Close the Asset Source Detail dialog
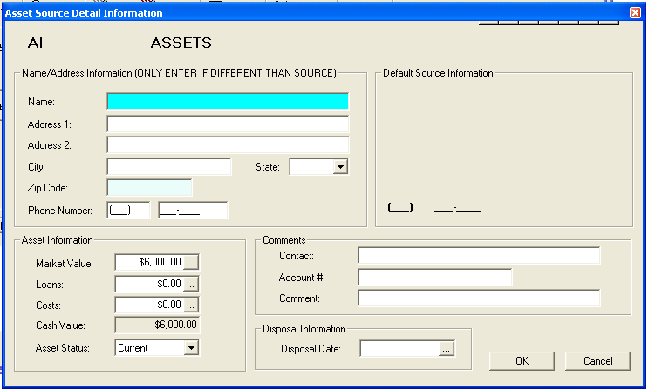Screen dimensions: 648x389 pyautogui.click(x=635, y=13)
